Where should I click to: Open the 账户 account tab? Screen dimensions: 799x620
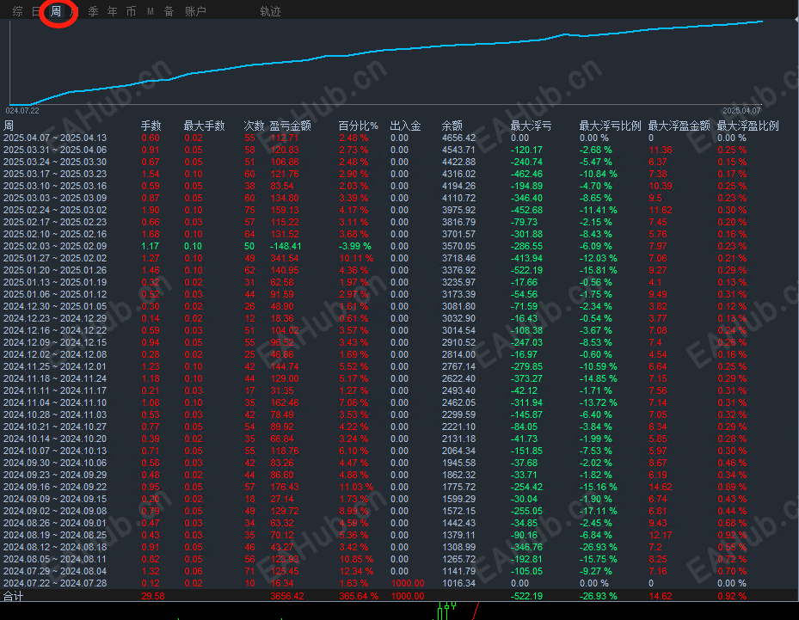196,11
